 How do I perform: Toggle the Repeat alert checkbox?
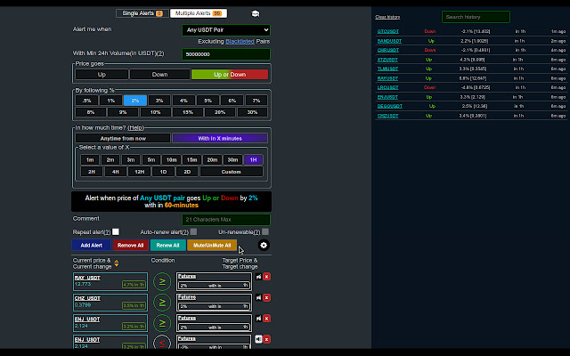116,231
